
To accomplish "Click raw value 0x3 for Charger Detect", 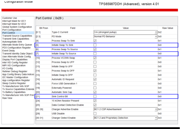I will (160, 118).
